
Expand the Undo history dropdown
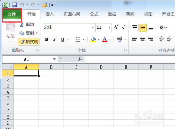[27, 5]
